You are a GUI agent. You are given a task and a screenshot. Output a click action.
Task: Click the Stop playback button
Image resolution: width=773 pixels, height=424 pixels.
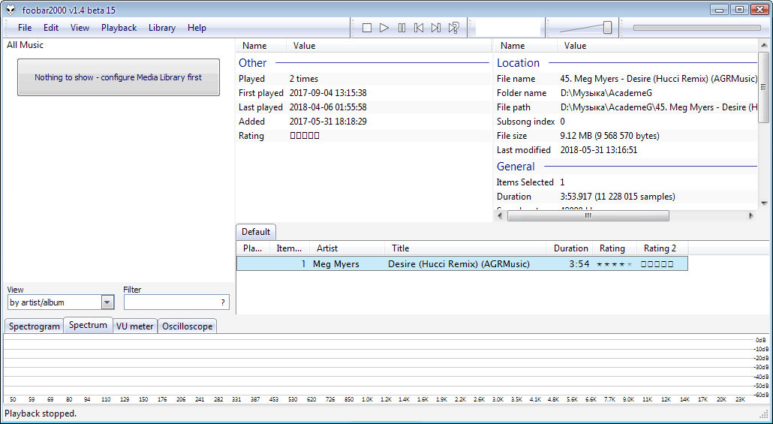pyautogui.click(x=367, y=28)
